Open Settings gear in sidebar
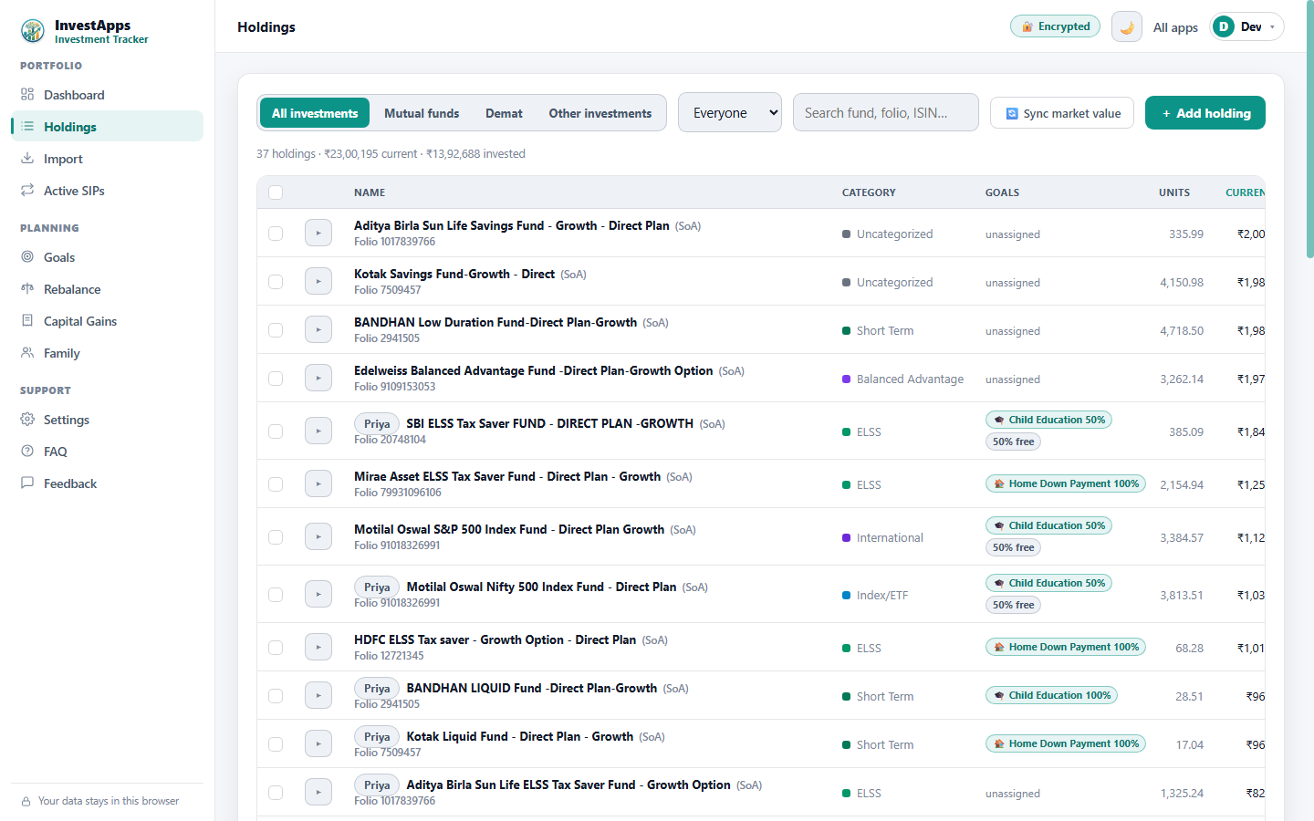Image resolution: width=1314 pixels, height=821 pixels. (x=27, y=420)
